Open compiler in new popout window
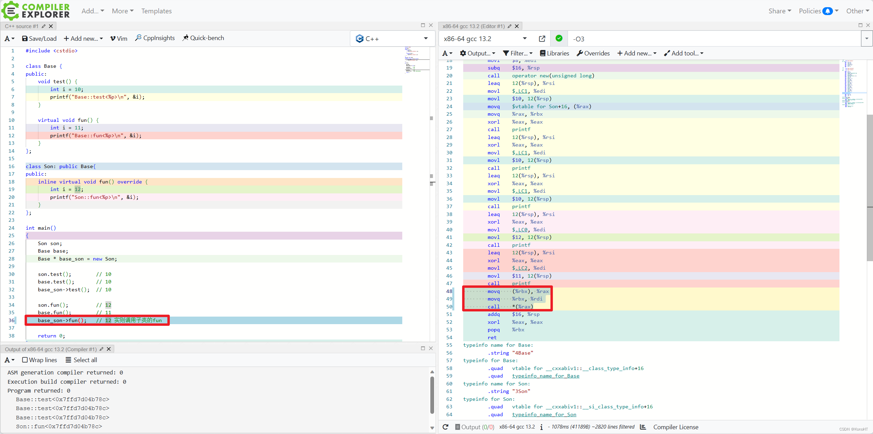 pyautogui.click(x=542, y=39)
